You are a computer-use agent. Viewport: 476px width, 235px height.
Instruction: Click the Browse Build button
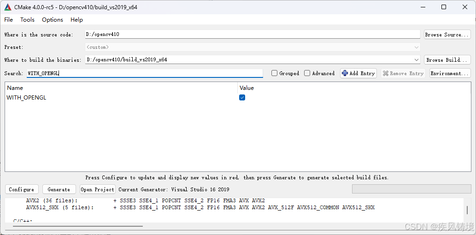coord(447,60)
